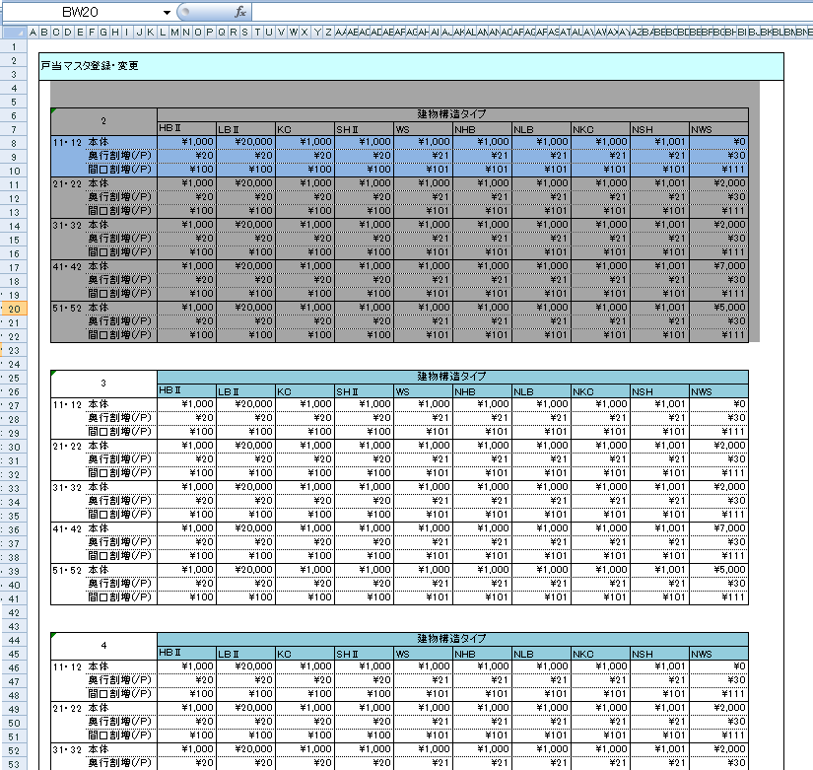Select column T header
This screenshot has width=813, height=770.
click(x=257, y=33)
